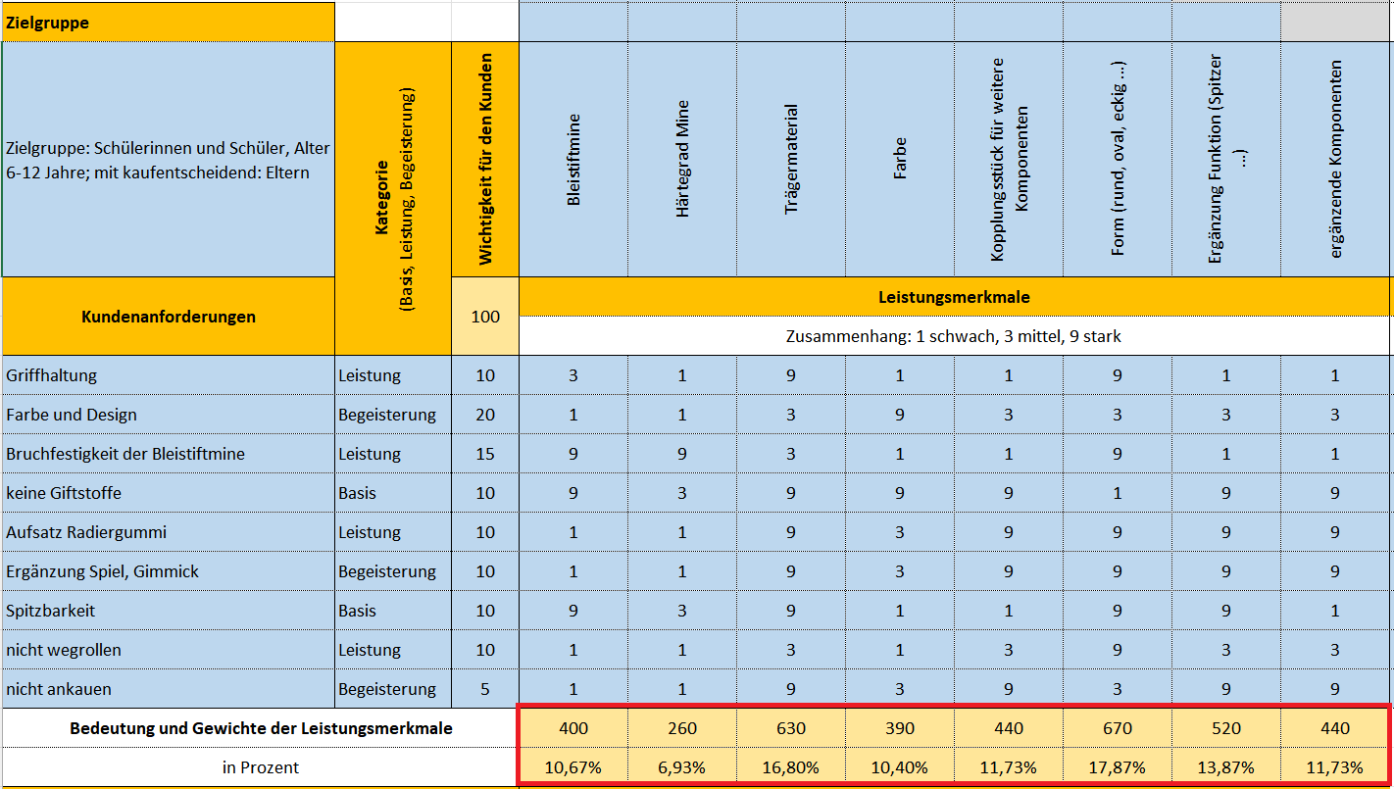Click 'Begeisterung' category in Farbe und Design row
1394x789 pixels.
[x=393, y=415]
